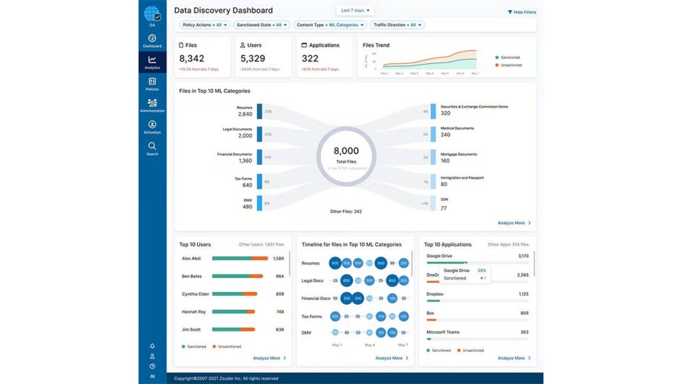Select Google Drive application row
The width and height of the screenshot is (682, 384).
(477, 259)
